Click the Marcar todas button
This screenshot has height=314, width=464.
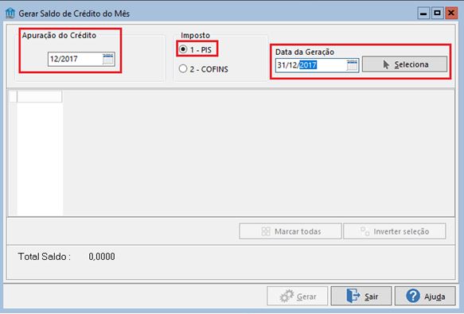(x=290, y=231)
